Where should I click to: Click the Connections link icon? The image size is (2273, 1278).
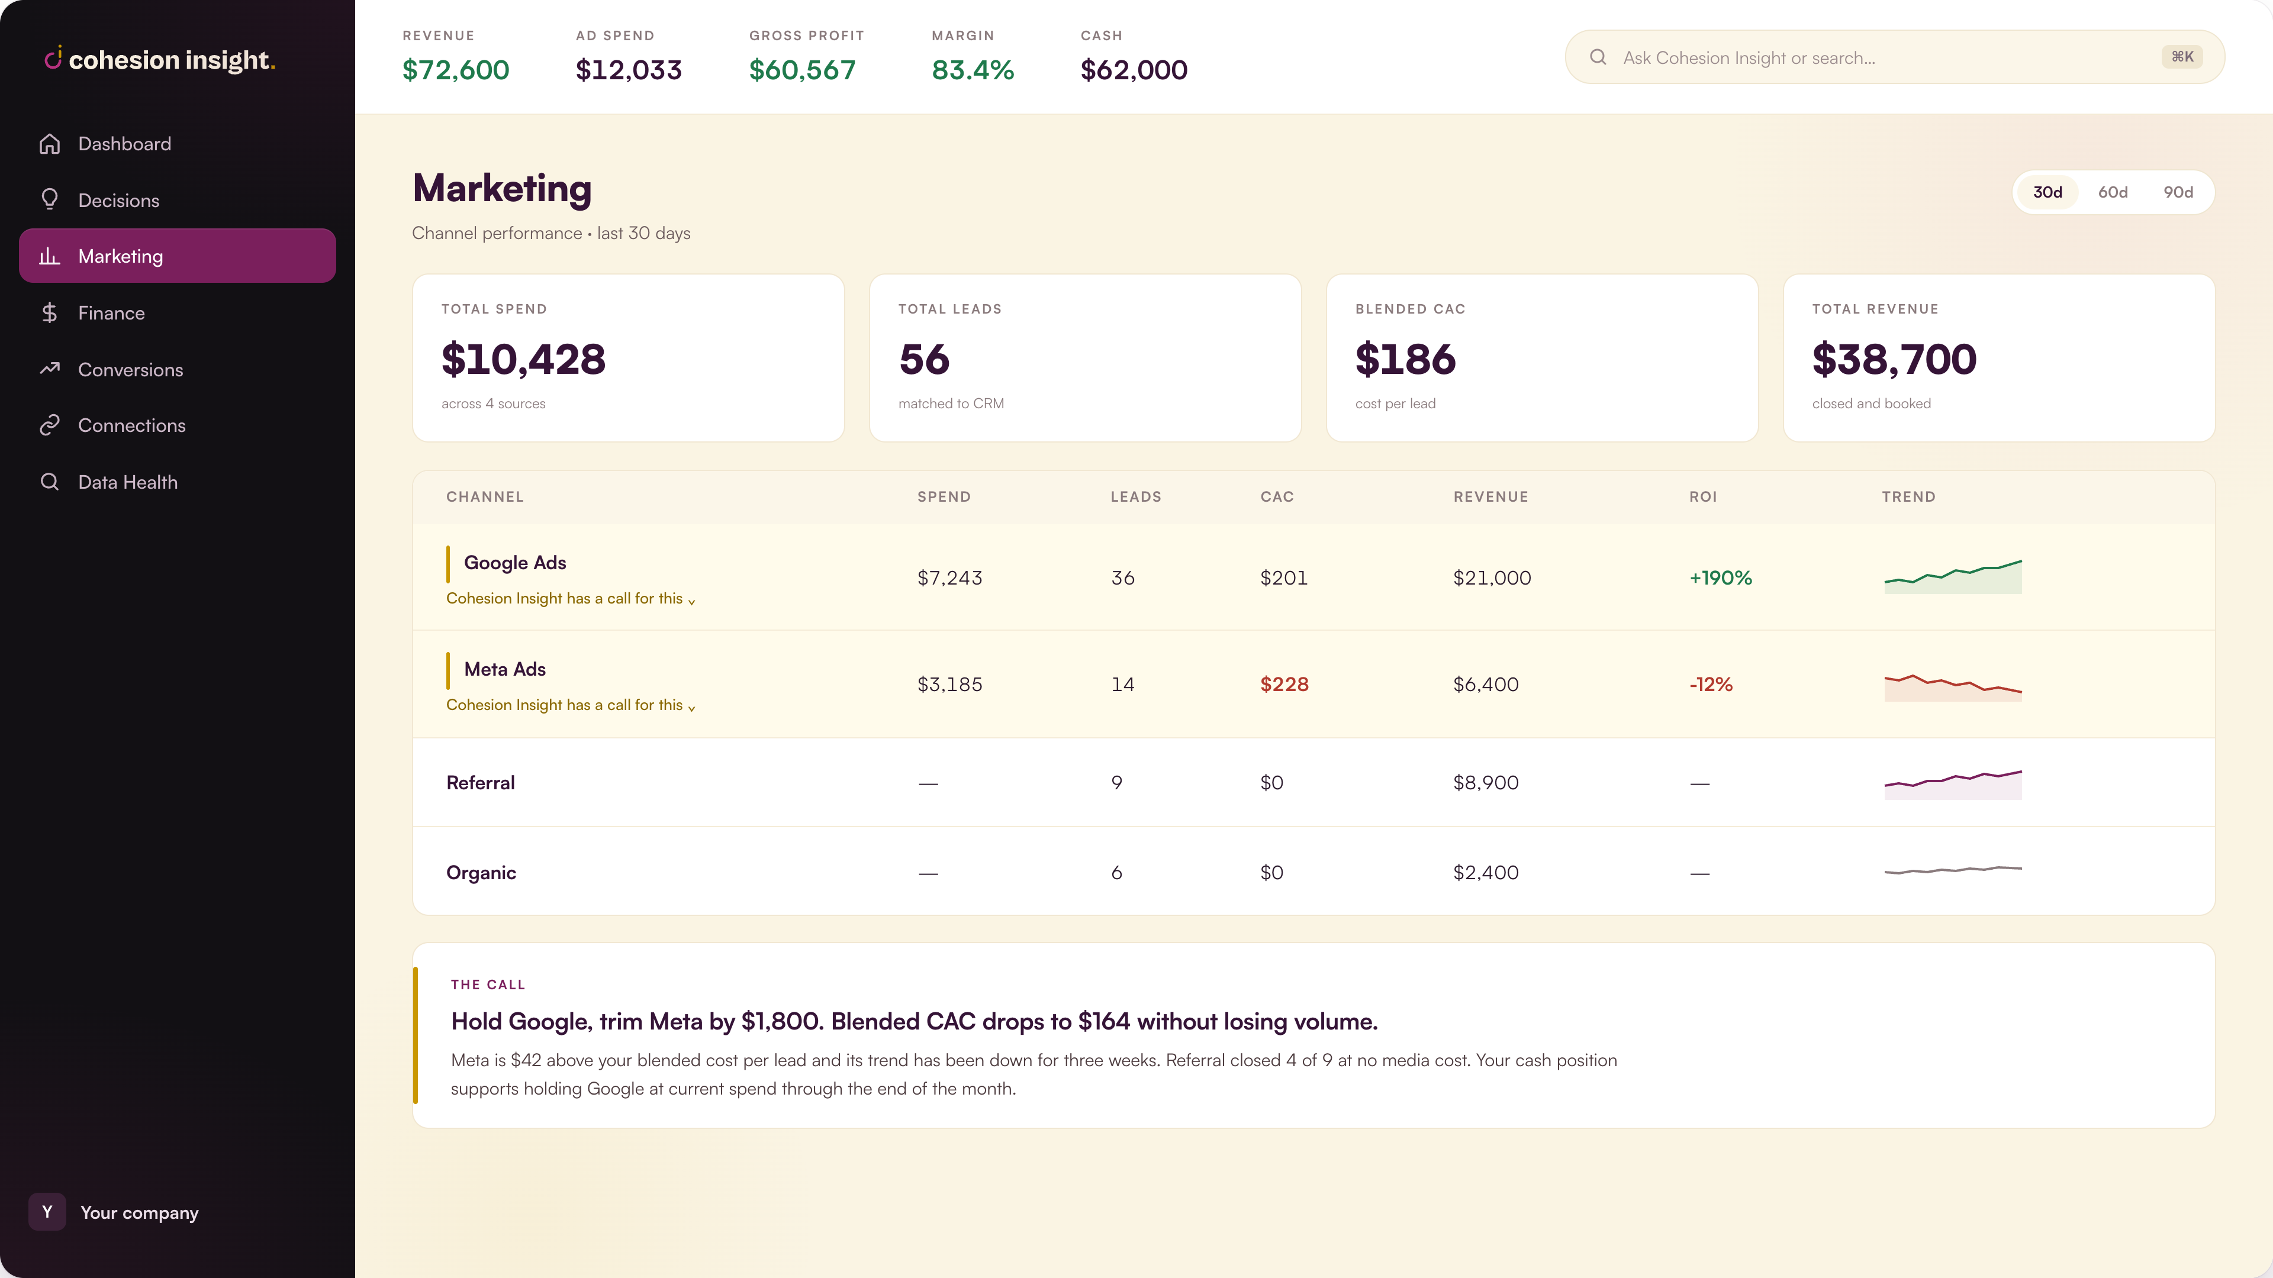tap(49, 425)
